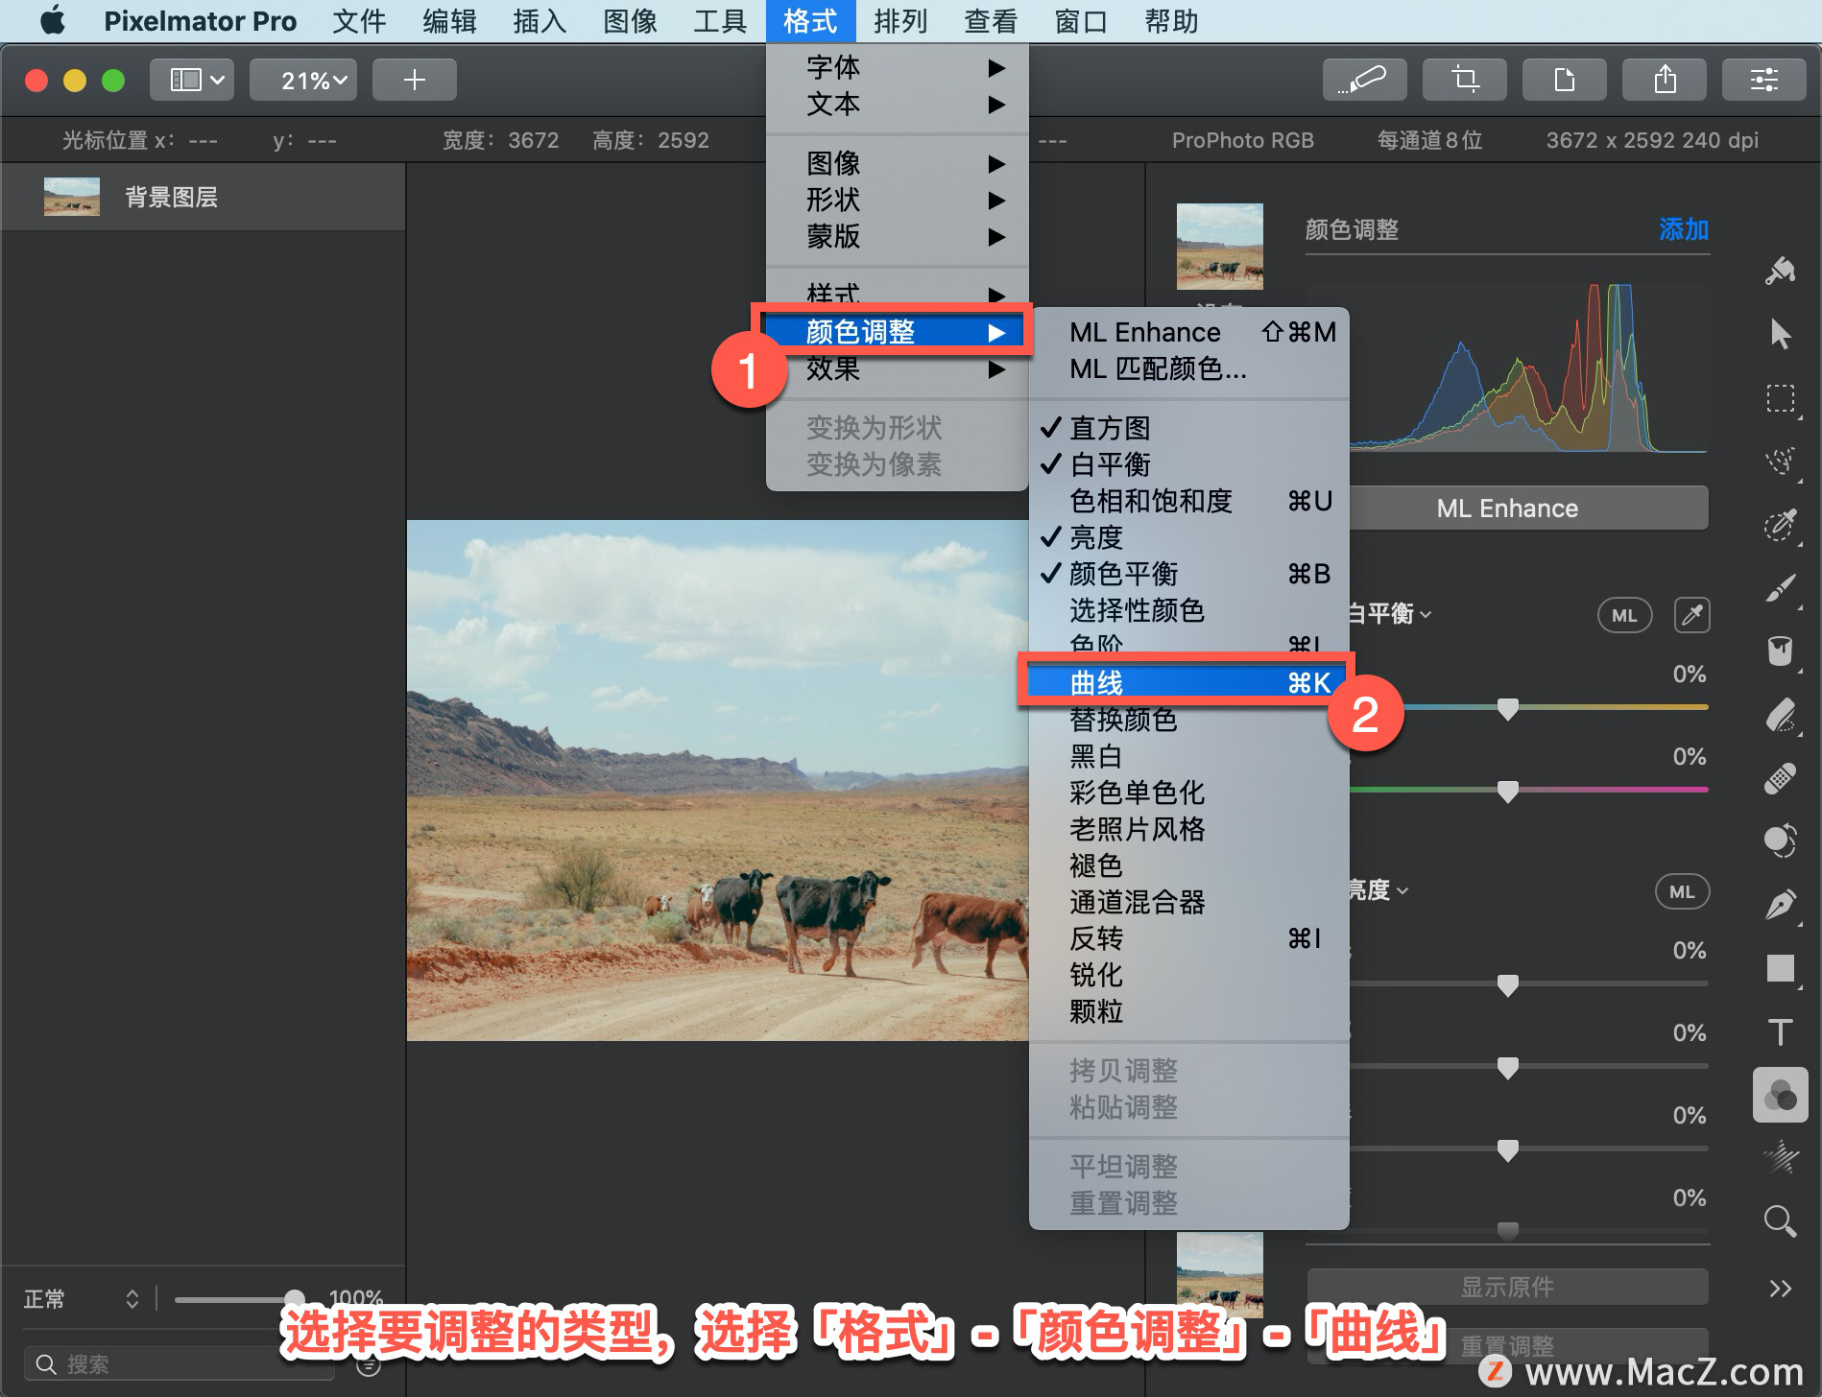Select the Erase tool

(x=1781, y=715)
